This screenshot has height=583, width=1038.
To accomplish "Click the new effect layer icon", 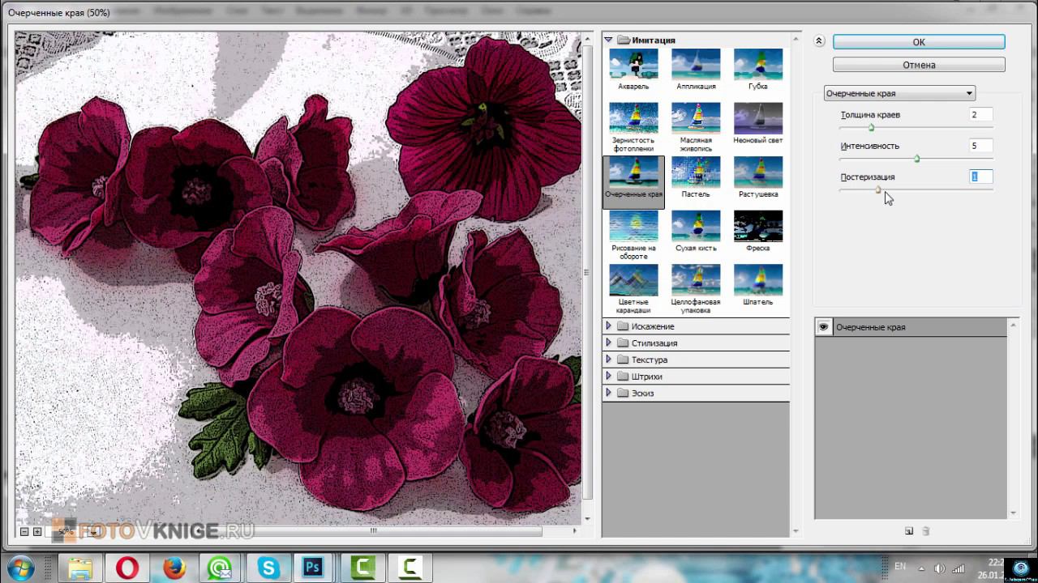I will point(909,531).
